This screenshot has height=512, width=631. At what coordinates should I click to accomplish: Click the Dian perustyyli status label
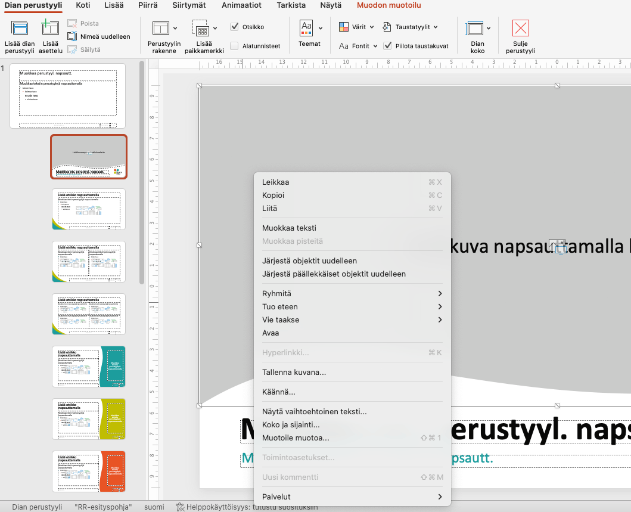tap(37, 507)
